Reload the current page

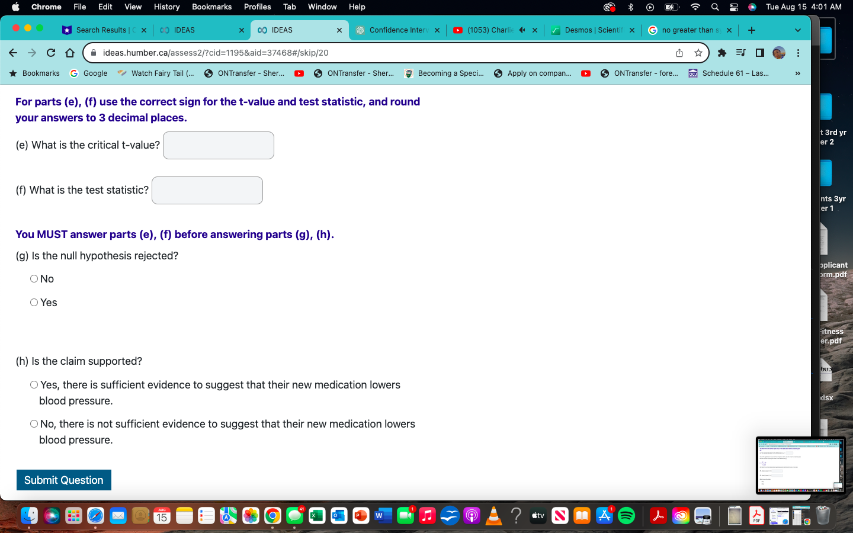click(x=51, y=53)
